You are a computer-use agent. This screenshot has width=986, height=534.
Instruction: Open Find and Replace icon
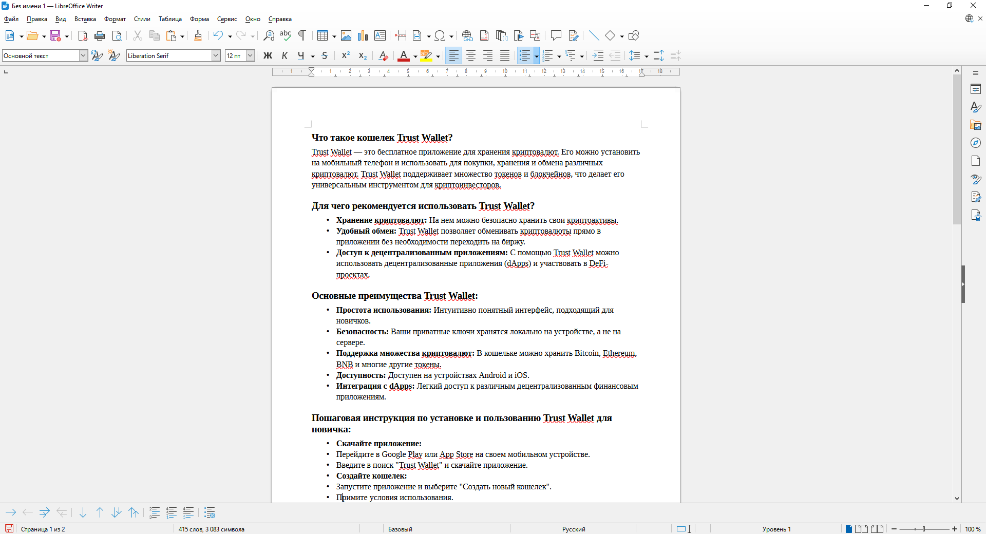pyautogui.click(x=269, y=35)
